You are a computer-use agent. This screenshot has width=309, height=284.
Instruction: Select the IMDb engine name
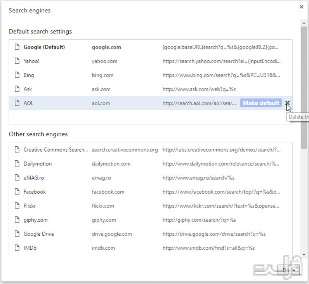pyautogui.click(x=30, y=248)
